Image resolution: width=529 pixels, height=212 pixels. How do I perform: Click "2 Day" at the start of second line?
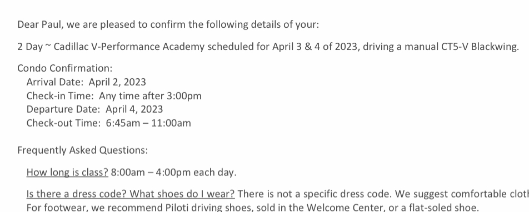point(30,47)
